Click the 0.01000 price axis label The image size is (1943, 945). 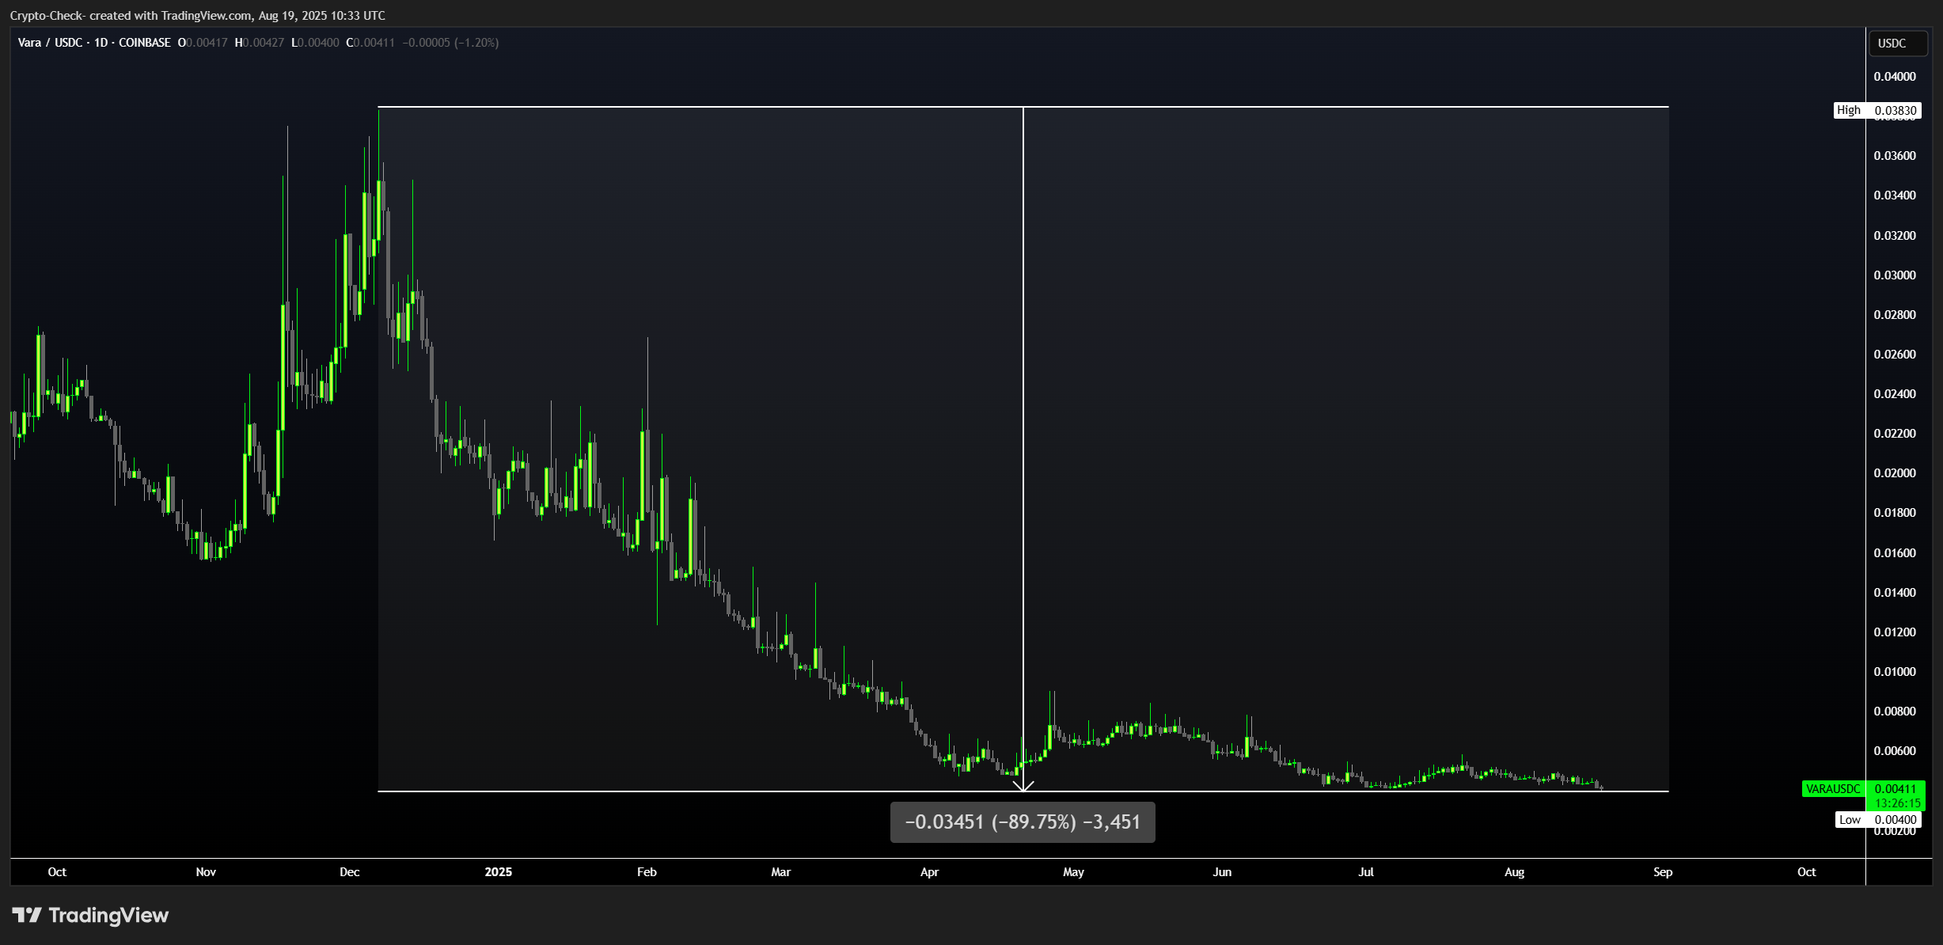(x=1895, y=672)
